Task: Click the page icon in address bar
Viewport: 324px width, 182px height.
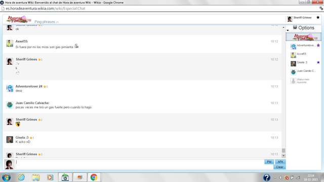Action: 3,9
